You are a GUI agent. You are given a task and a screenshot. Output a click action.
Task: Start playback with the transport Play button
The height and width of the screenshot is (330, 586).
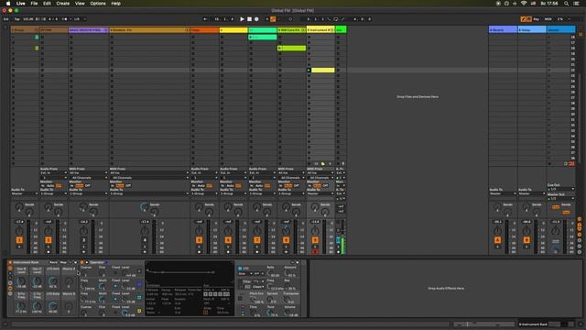pos(242,19)
